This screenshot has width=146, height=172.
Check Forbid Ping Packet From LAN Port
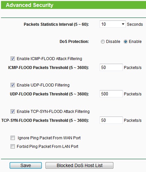pos(13,147)
